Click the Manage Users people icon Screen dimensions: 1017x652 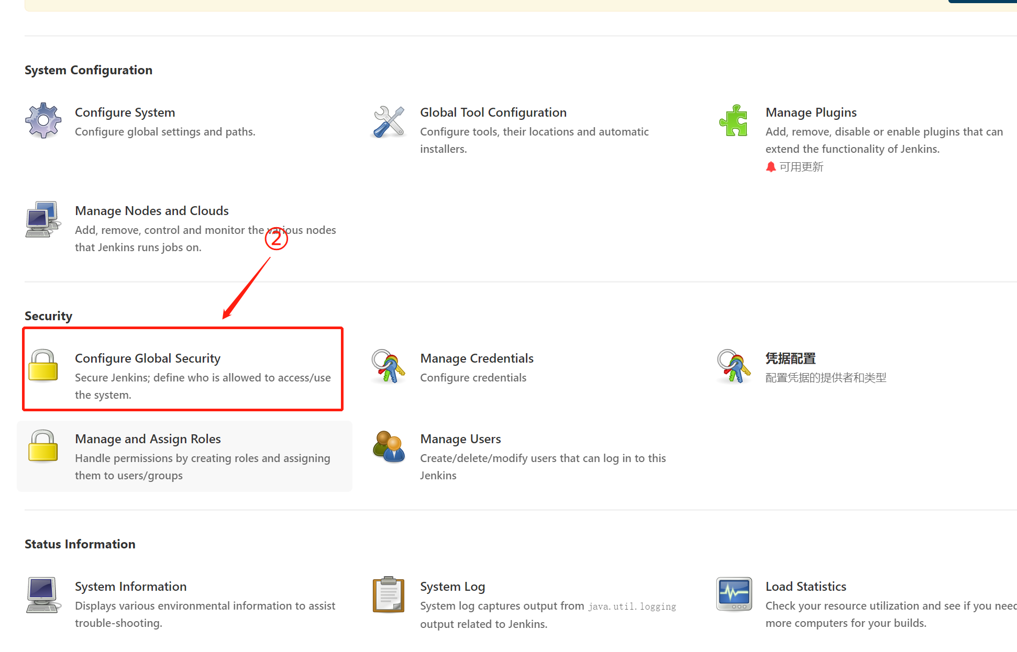389,447
